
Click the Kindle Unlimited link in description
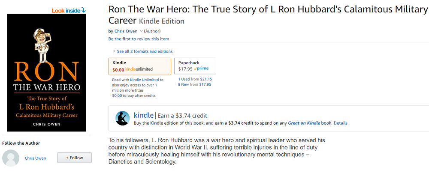point(144,80)
